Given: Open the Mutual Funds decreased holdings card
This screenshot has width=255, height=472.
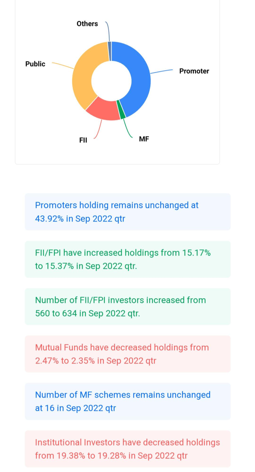Looking at the screenshot, I should [127, 354].
